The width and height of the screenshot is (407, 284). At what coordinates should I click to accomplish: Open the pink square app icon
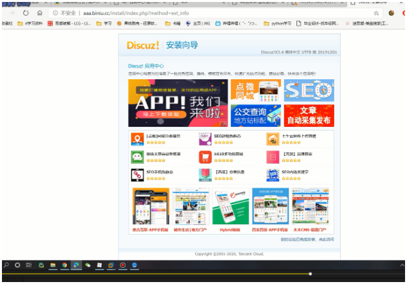[273, 157]
